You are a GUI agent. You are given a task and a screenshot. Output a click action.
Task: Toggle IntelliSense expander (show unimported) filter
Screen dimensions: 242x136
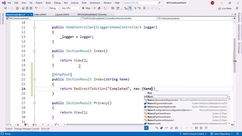pos(146,128)
